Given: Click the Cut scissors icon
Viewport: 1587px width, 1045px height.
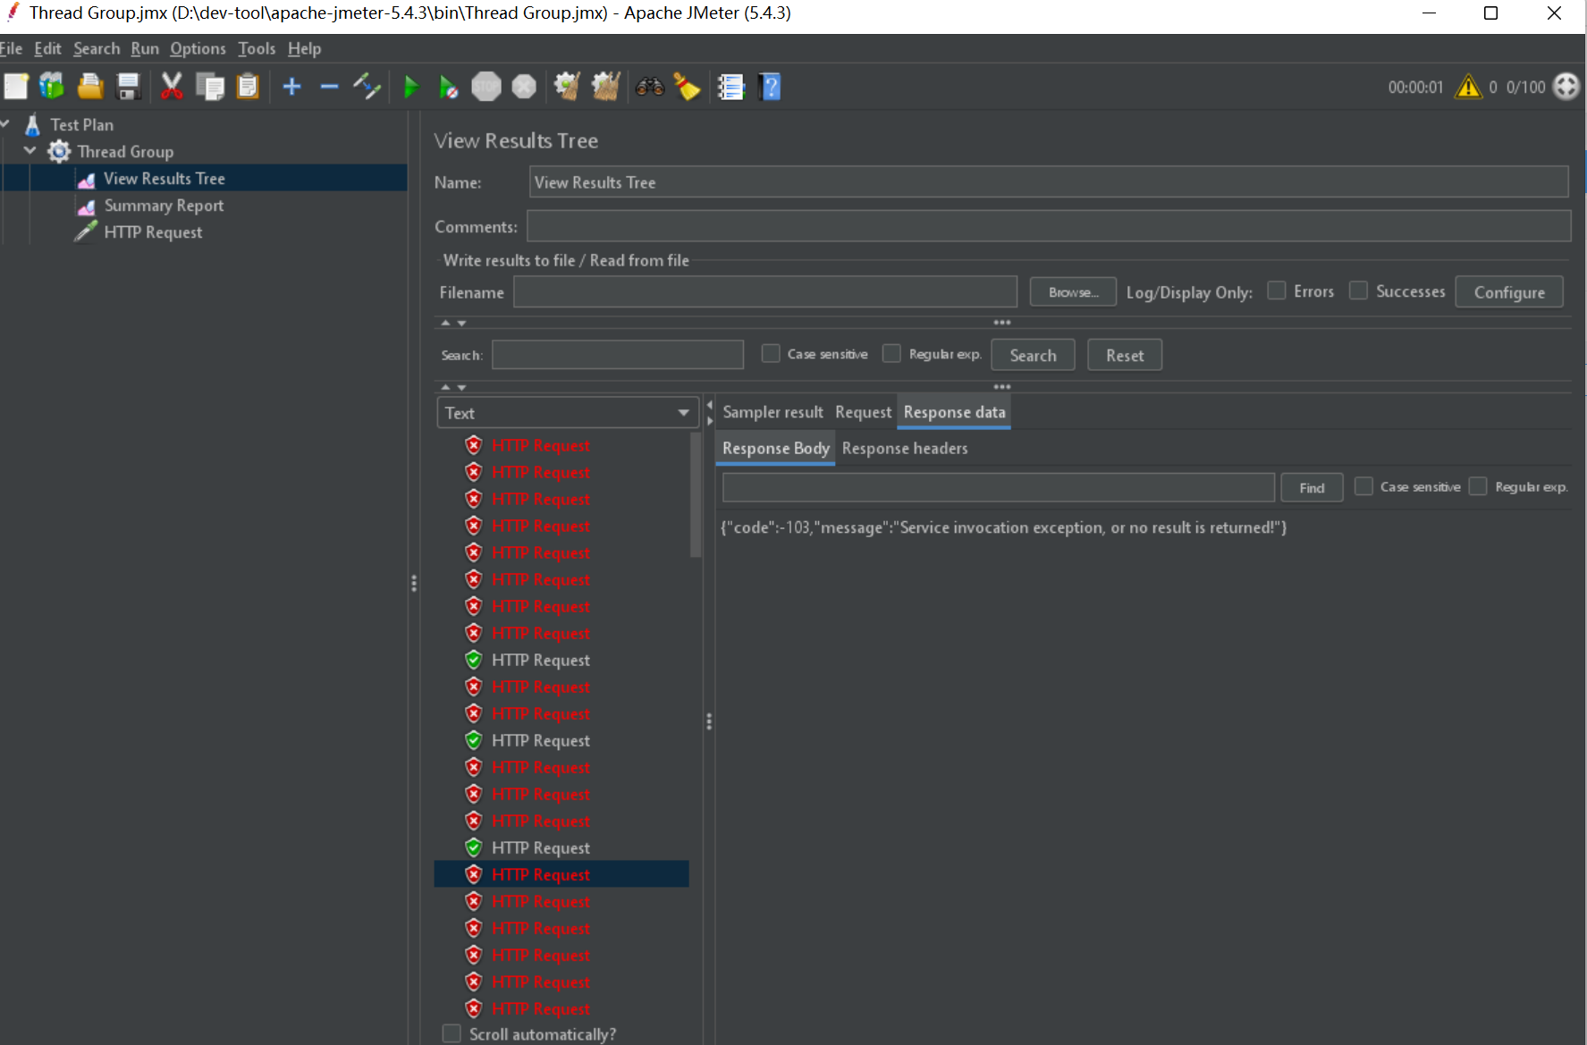Looking at the screenshot, I should (172, 87).
